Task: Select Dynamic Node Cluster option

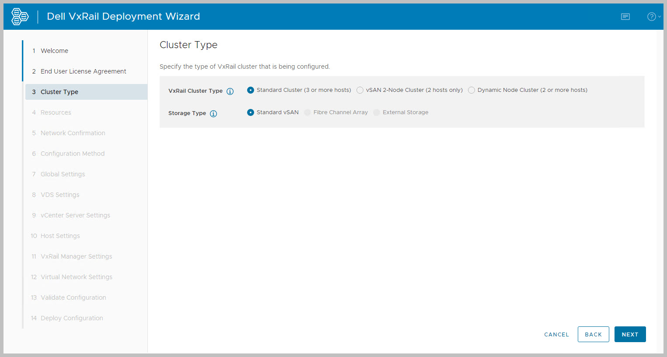Action: (x=471, y=90)
